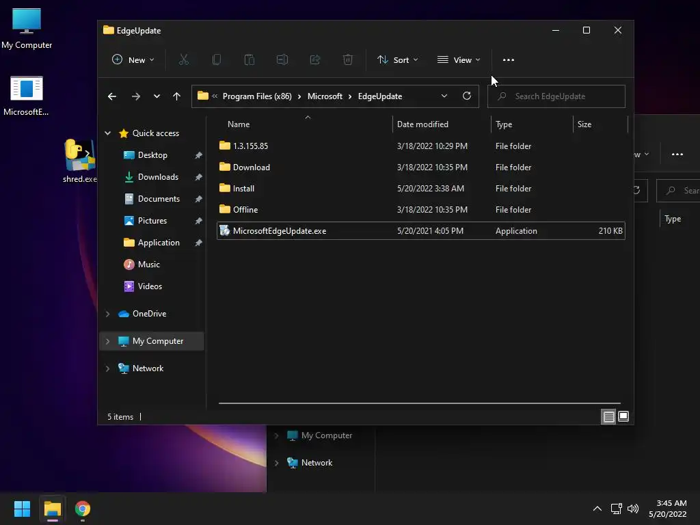This screenshot has width=700, height=525.
Task: Open recent locations chevron
Action: 157,96
